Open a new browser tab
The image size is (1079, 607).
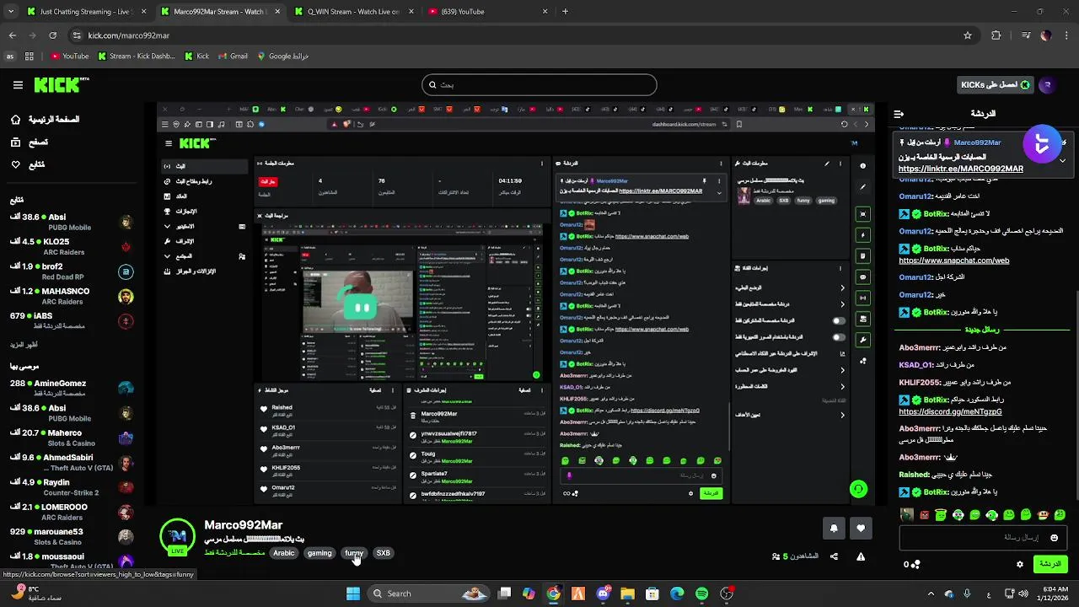click(x=565, y=12)
